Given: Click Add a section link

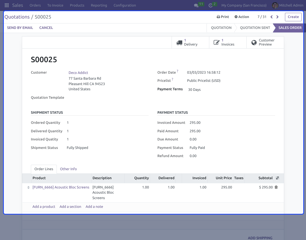Looking at the screenshot, I should click(x=70, y=207).
